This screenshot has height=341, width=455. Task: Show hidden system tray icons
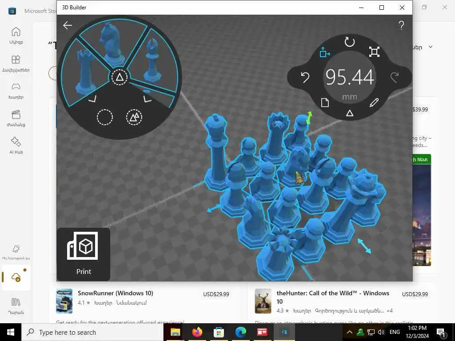[x=350, y=332]
